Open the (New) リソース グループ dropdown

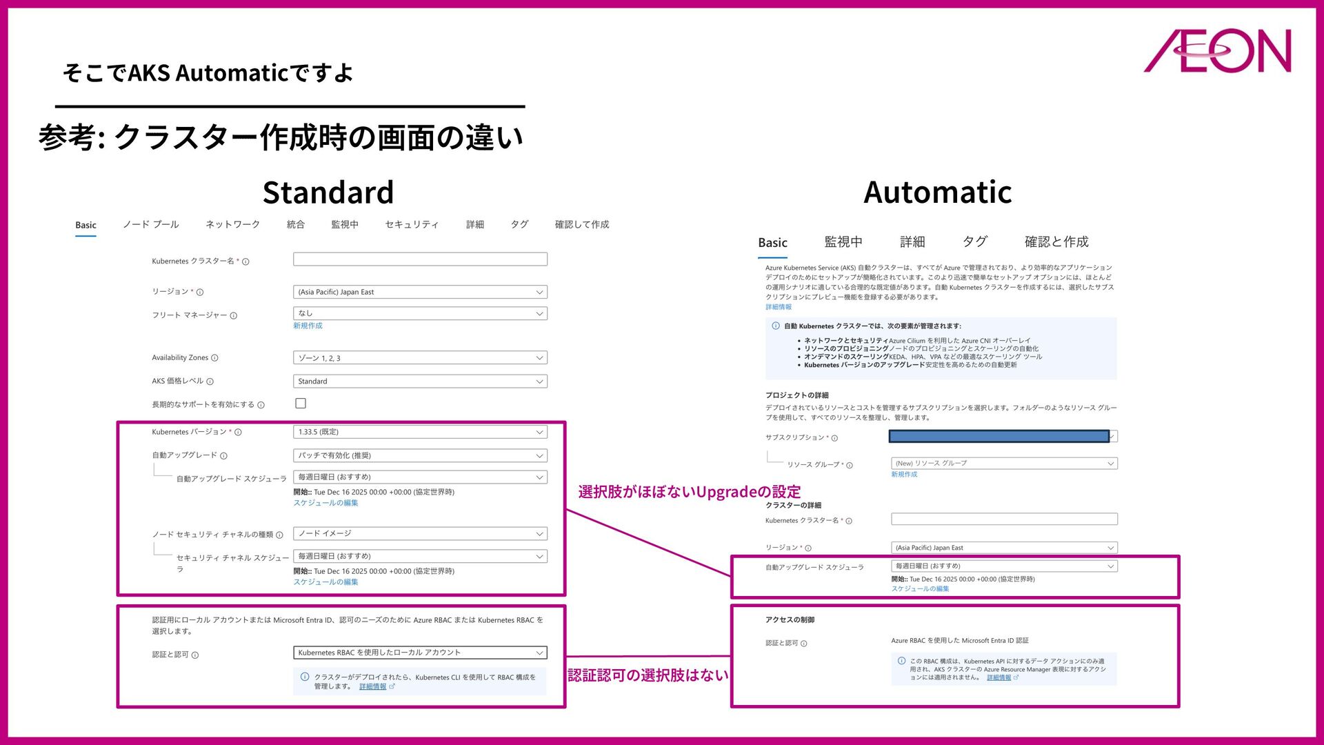[1004, 464]
